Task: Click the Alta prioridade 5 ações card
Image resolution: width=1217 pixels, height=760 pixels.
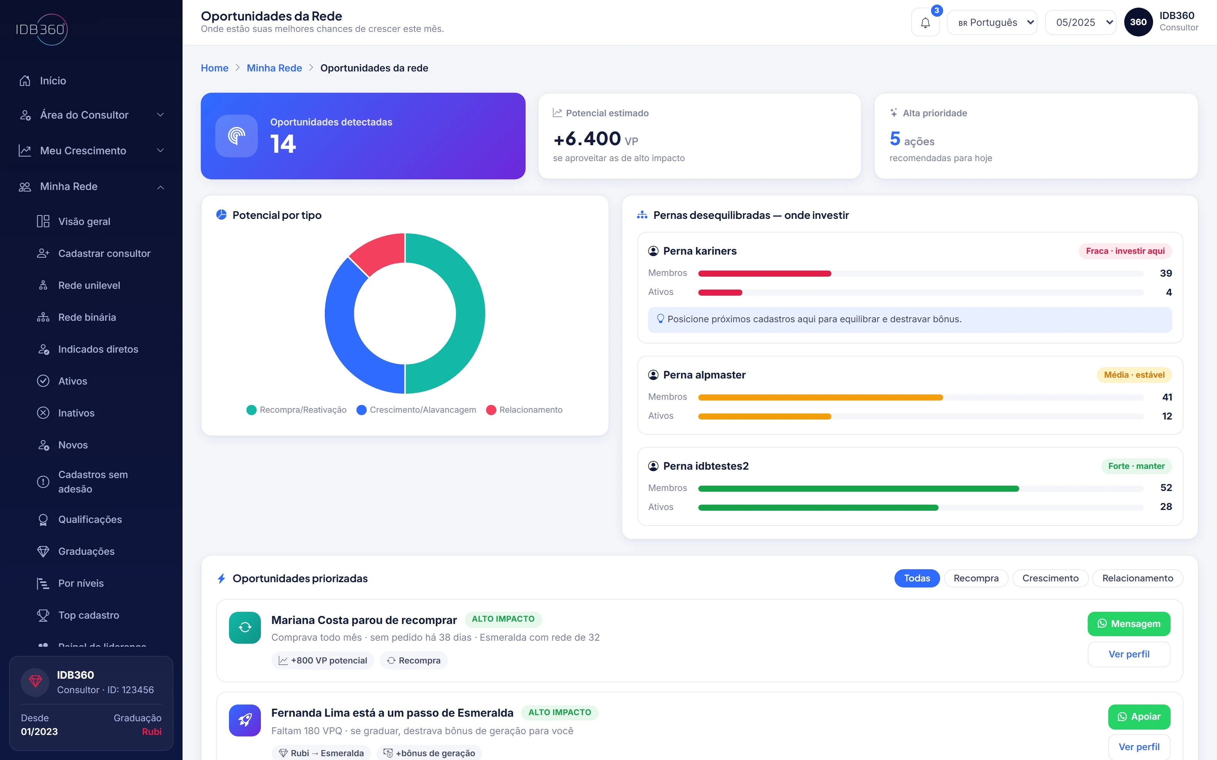Action: point(1036,136)
